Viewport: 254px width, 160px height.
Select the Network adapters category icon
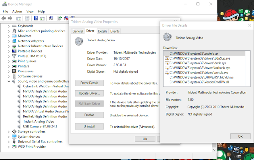click(14, 41)
